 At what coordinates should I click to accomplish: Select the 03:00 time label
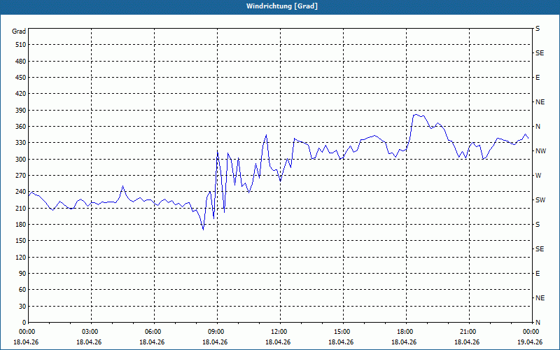[91, 332]
